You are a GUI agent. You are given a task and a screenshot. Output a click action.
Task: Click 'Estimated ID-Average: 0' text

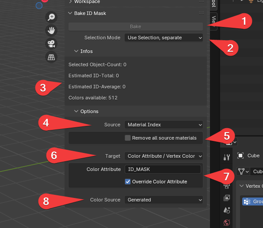tap(97, 87)
